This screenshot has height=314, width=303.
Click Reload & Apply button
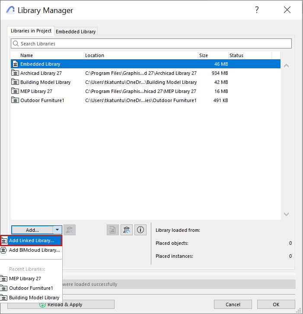point(65,304)
